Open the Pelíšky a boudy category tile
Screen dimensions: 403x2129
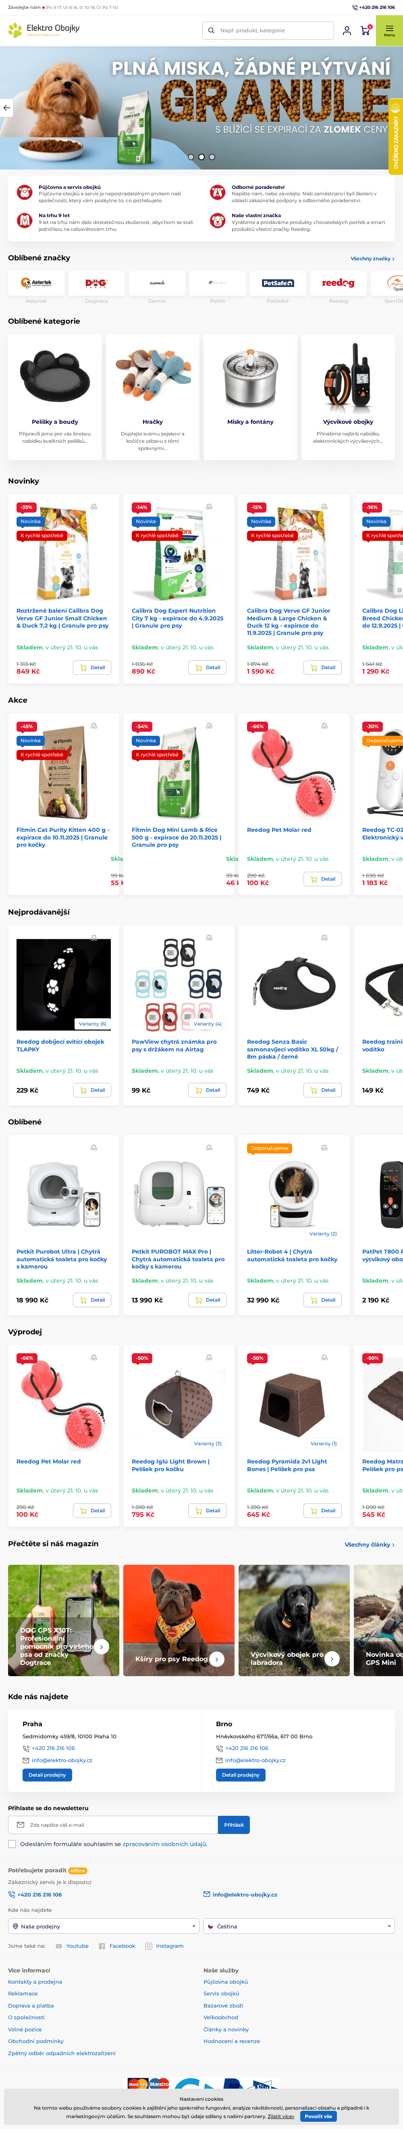(x=55, y=397)
